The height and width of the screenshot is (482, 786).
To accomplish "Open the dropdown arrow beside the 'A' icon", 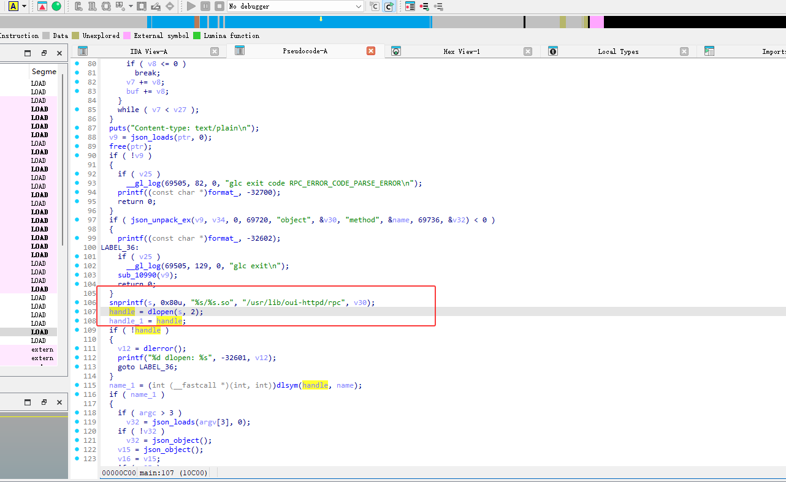I will tap(24, 6).
